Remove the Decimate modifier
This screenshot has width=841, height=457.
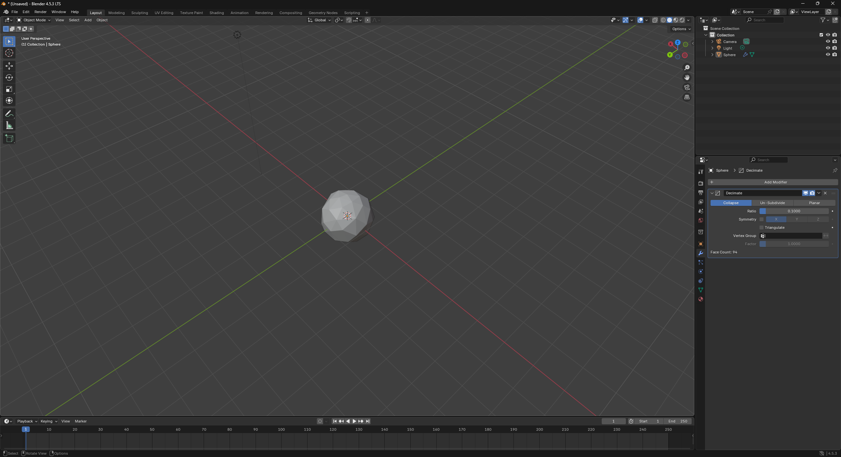click(x=825, y=193)
